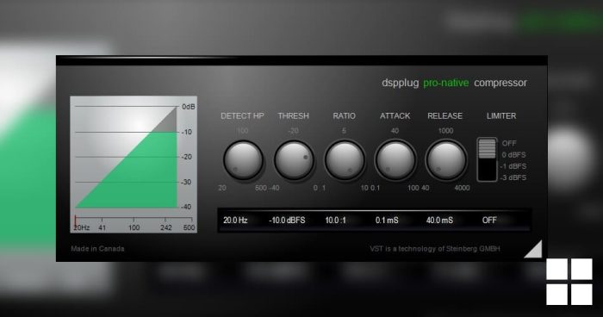Click the 0.1 mS attack readout
603x317 pixels.
coord(387,220)
